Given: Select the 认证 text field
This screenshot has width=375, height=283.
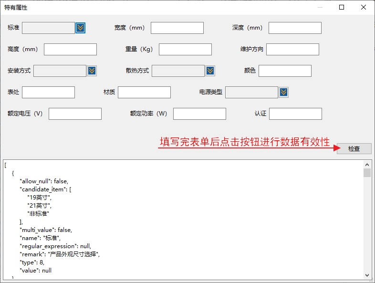Looking at the screenshot, I should click(x=295, y=114).
